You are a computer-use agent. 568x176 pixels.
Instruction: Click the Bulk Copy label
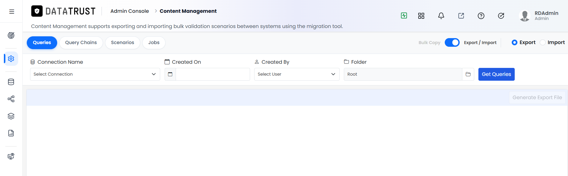[x=429, y=43]
